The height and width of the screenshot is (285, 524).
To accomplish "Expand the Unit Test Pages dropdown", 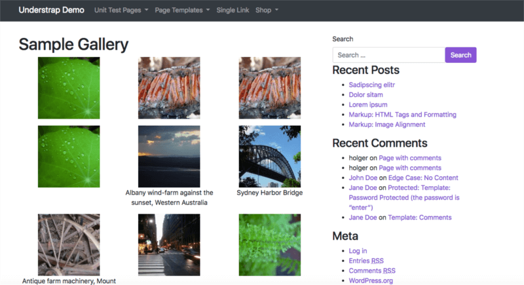I will point(121,10).
